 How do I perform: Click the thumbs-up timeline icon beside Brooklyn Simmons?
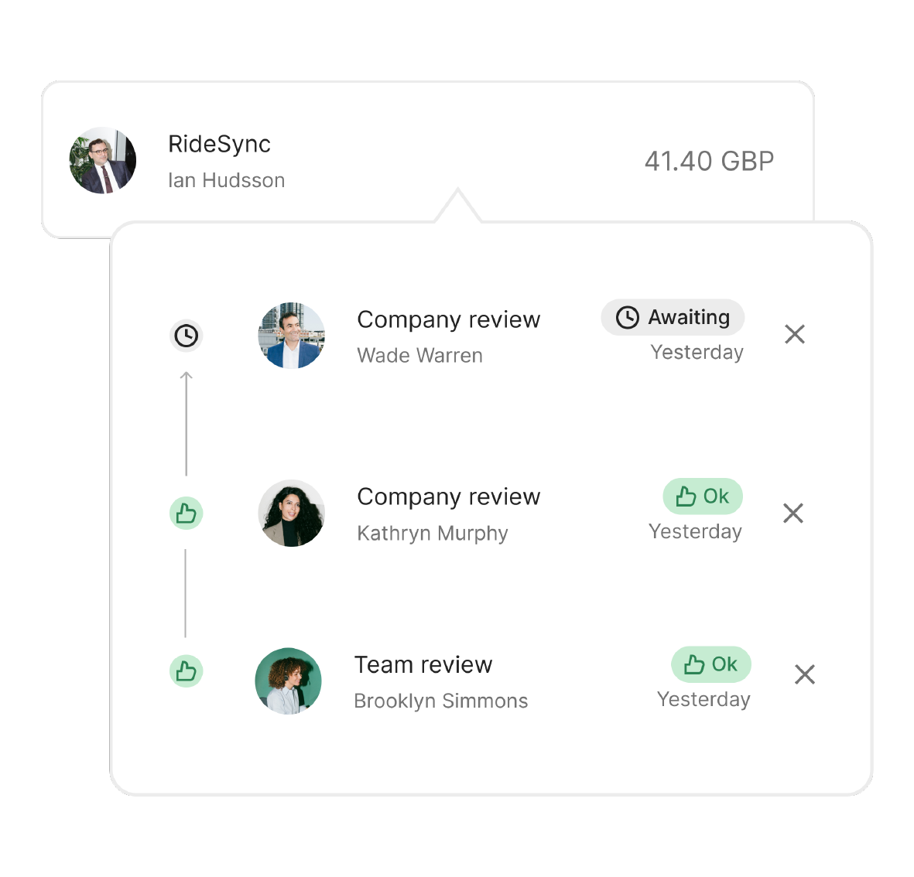(186, 671)
